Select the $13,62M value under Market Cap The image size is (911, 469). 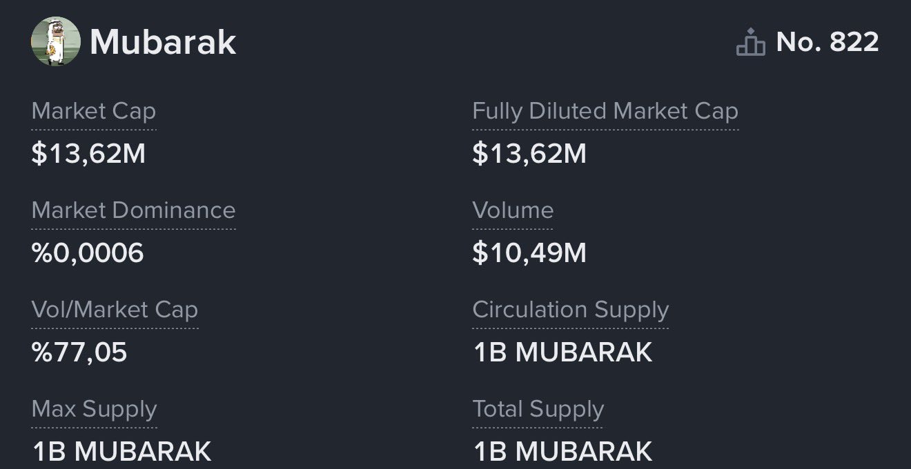pyautogui.click(x=89, y=154)
